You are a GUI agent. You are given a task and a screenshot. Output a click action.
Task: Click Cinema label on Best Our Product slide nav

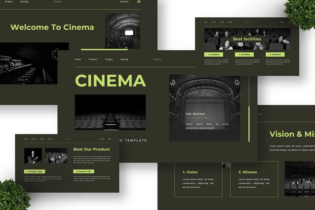point(67,139)
